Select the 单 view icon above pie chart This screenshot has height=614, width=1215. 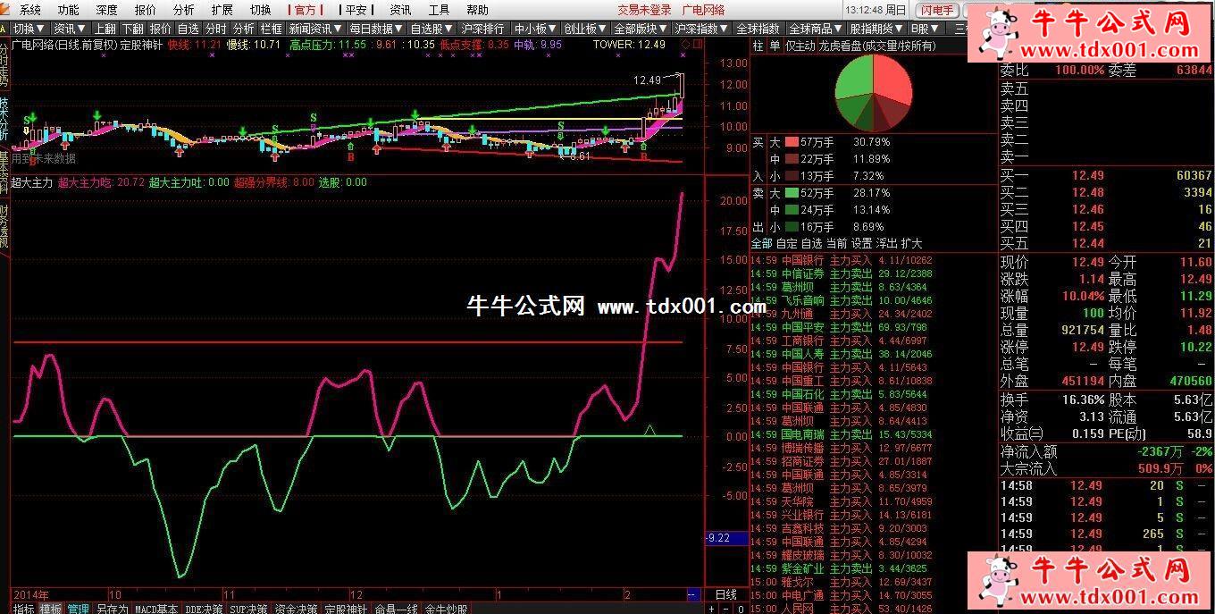[775, 45]
